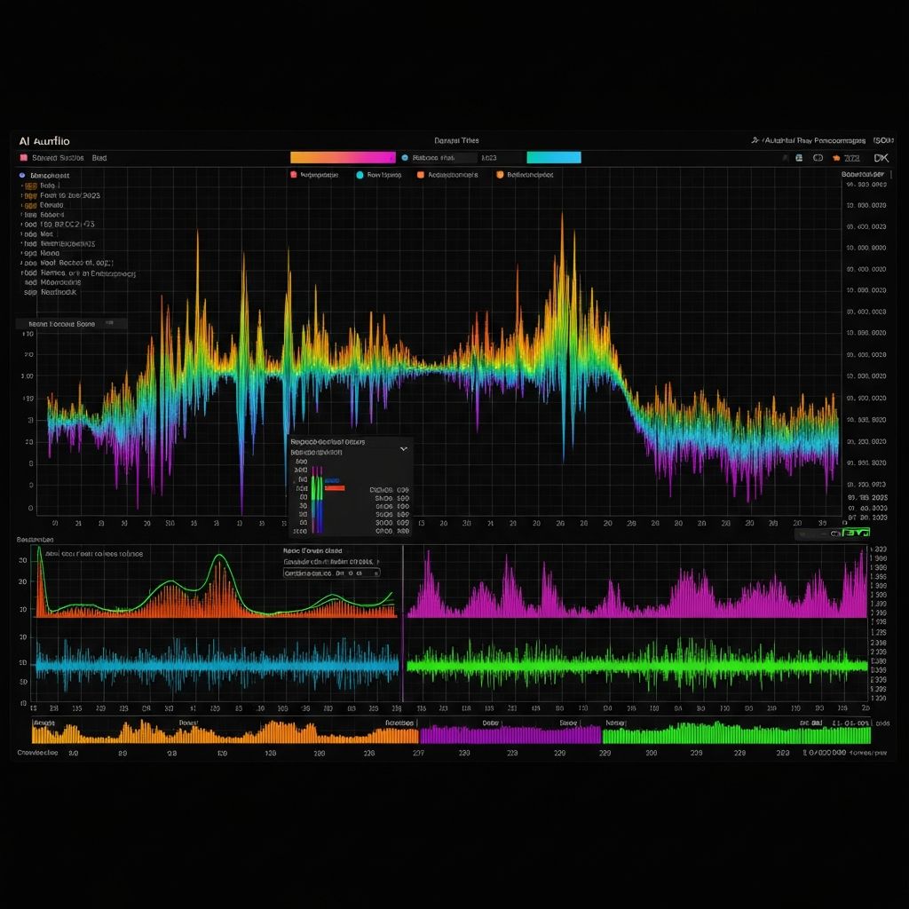Click the orange-to-magenta gradient bar
The image size is (909, 909).
[x=343, y=158]
